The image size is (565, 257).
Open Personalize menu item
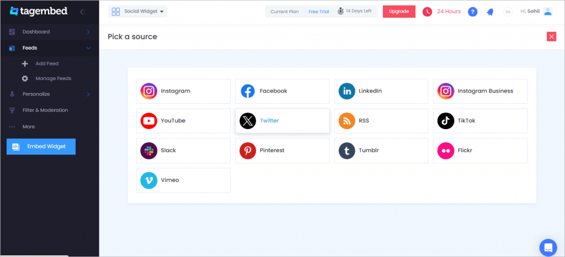(49, 94)
